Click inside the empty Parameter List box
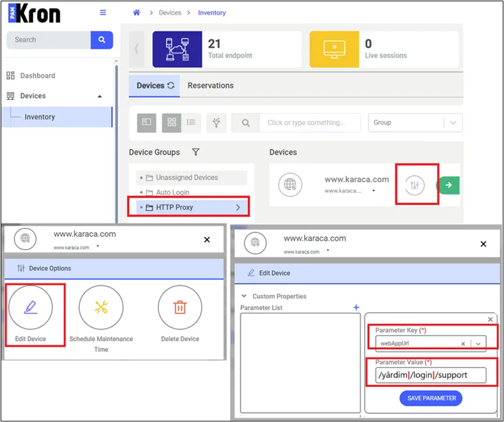Viewport: 504px width, 422px height. [x=300, y=363]
